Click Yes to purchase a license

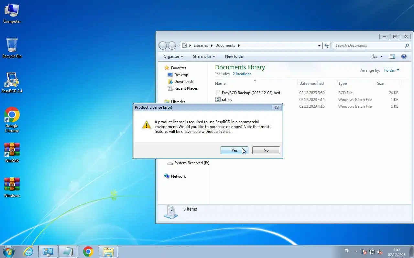[234, 150]
